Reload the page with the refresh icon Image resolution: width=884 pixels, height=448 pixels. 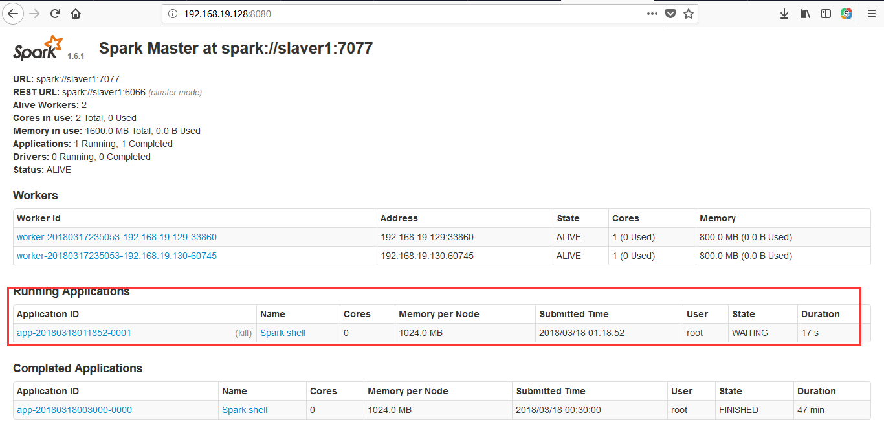(56, 14)
